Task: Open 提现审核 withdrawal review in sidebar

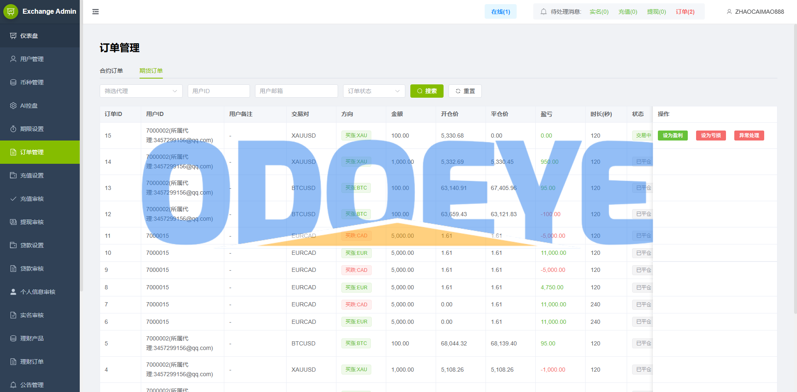Action: (32, 222)
